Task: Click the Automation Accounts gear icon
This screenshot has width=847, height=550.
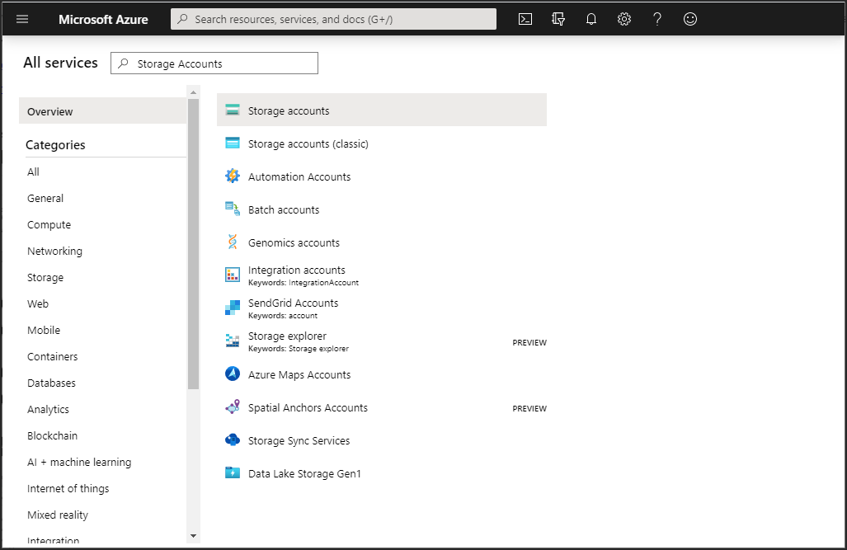Action: point(233,176)
